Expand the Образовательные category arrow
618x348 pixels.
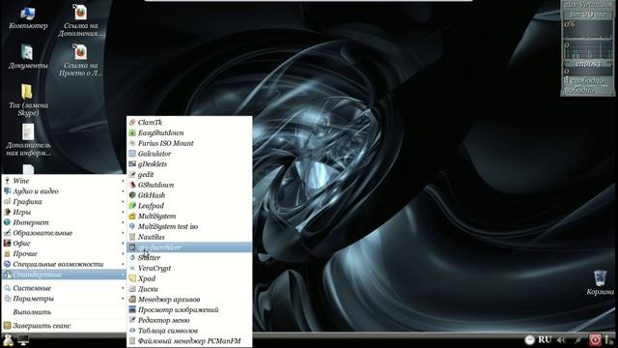(123, 233)
